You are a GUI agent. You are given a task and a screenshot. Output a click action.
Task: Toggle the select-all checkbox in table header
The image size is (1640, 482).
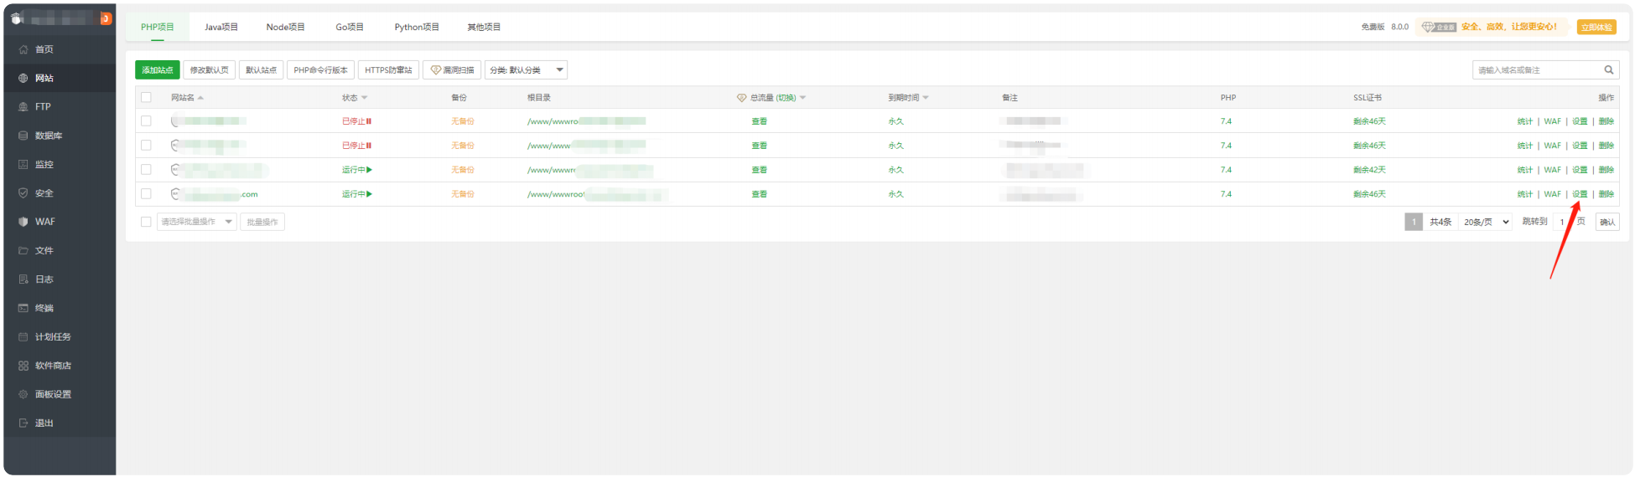pos(146,98)
